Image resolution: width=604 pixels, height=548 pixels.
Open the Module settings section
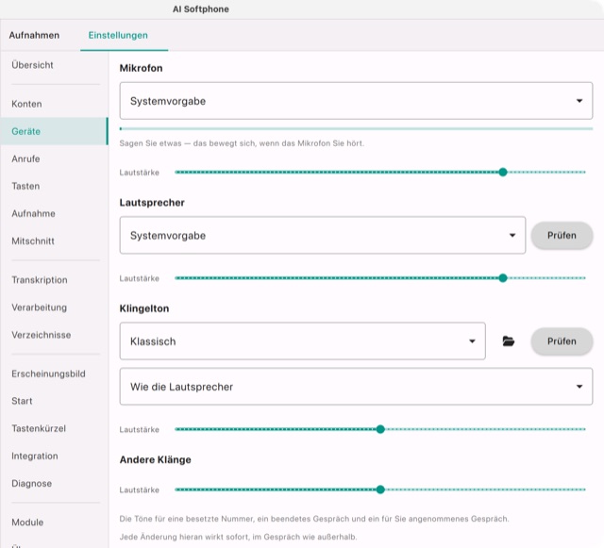point(54,523)
